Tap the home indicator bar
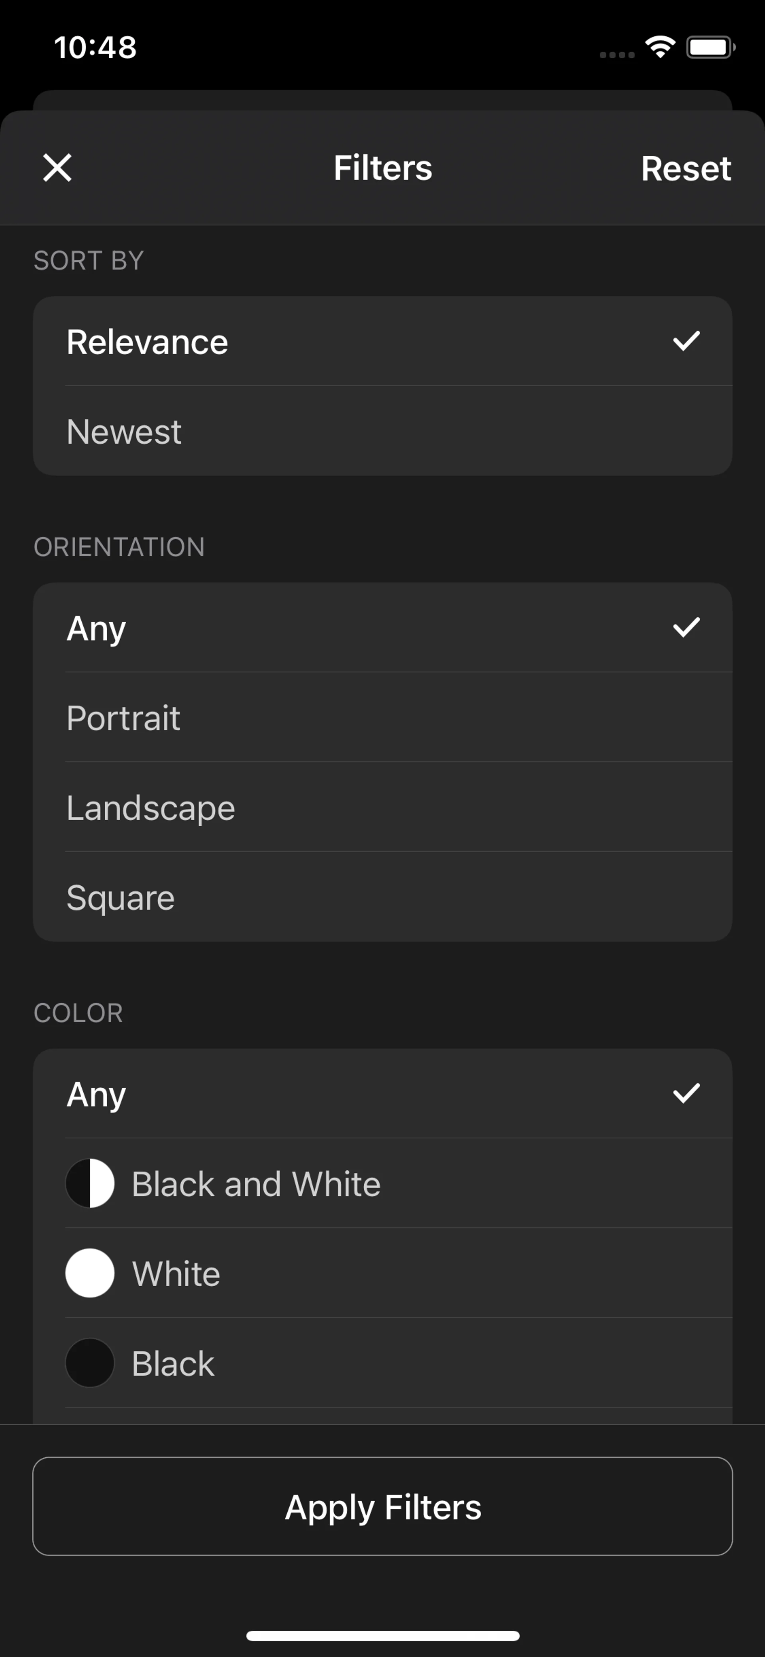 382,1636
